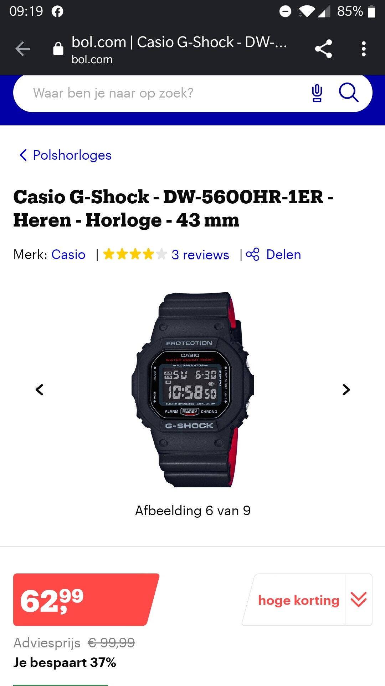385x686 pixels.
Task: Open the 3 reviews link
Action: 200,255
